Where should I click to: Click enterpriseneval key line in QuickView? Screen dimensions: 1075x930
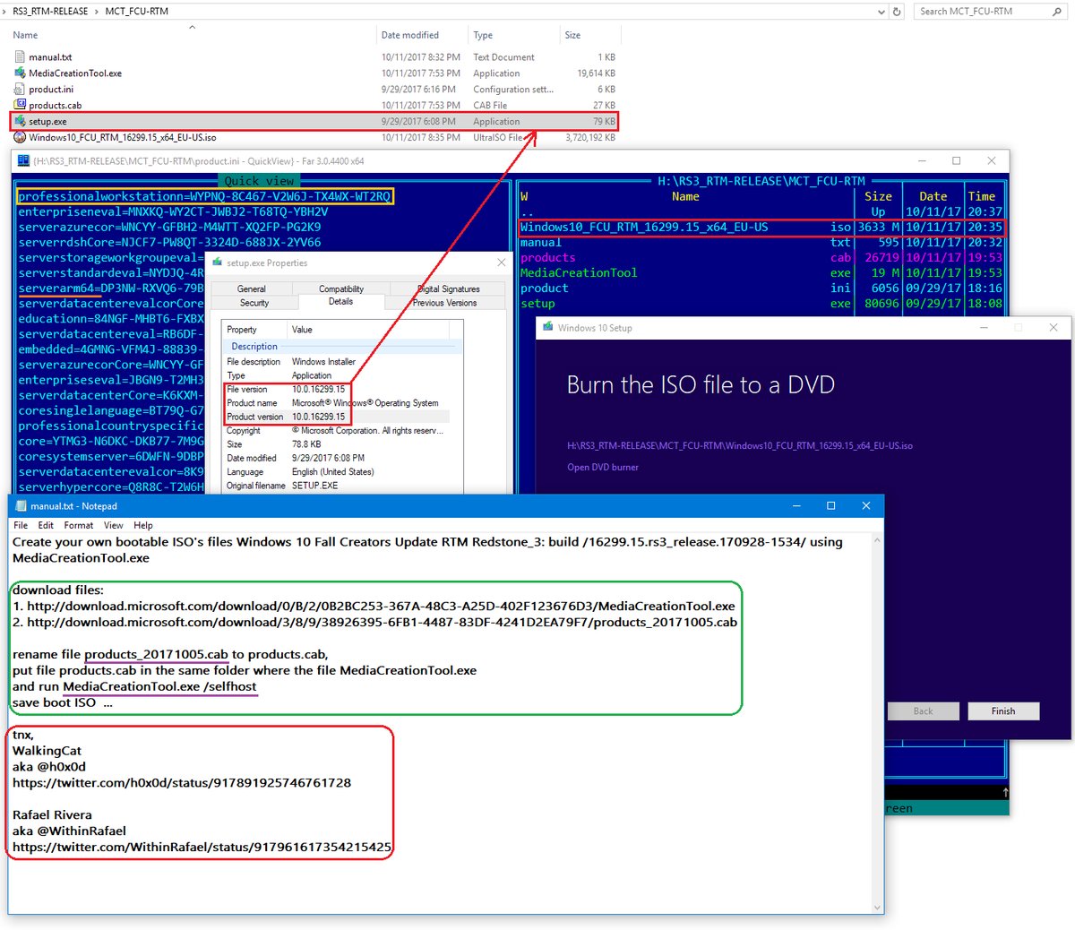pyautogui.click(x=174, y=212)
